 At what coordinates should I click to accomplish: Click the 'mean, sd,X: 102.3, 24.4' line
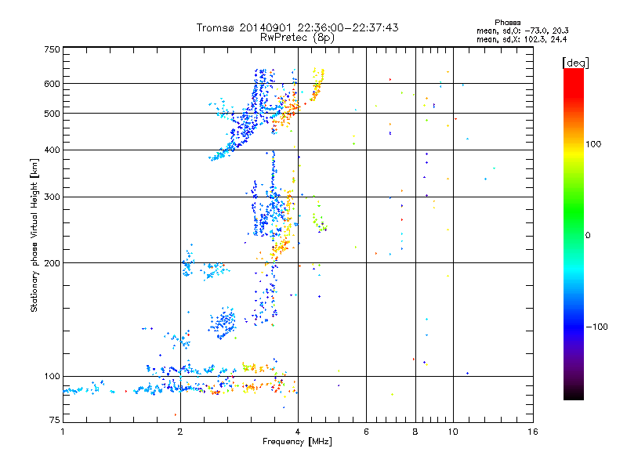click(x=521, y=39)
